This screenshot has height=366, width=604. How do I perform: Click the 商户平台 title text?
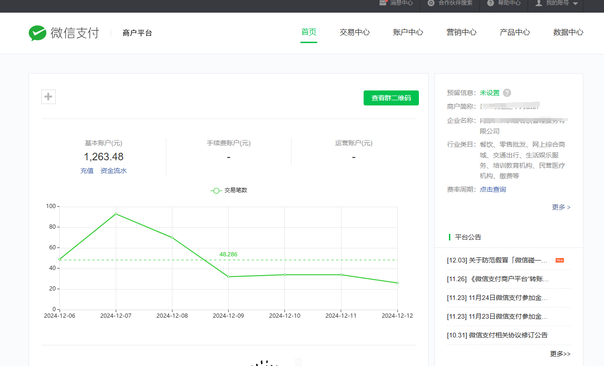(x=137, y=33)
